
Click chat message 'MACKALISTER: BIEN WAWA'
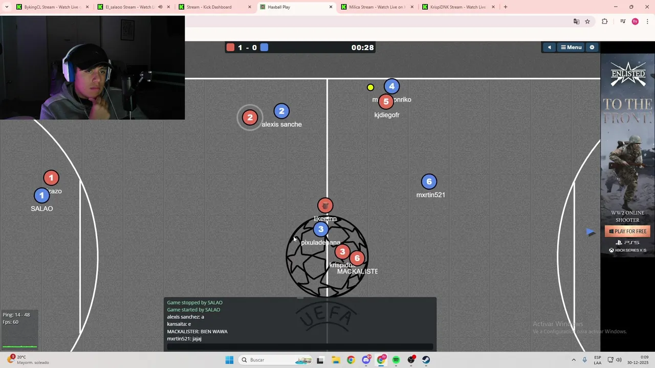[x=197, y=331]
